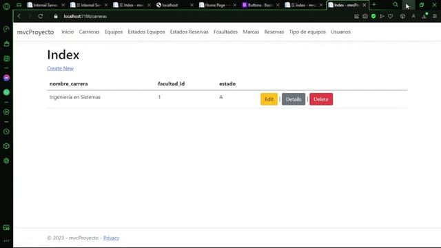
Task: Open the Equipos menu item
Action: pos(114,32)
